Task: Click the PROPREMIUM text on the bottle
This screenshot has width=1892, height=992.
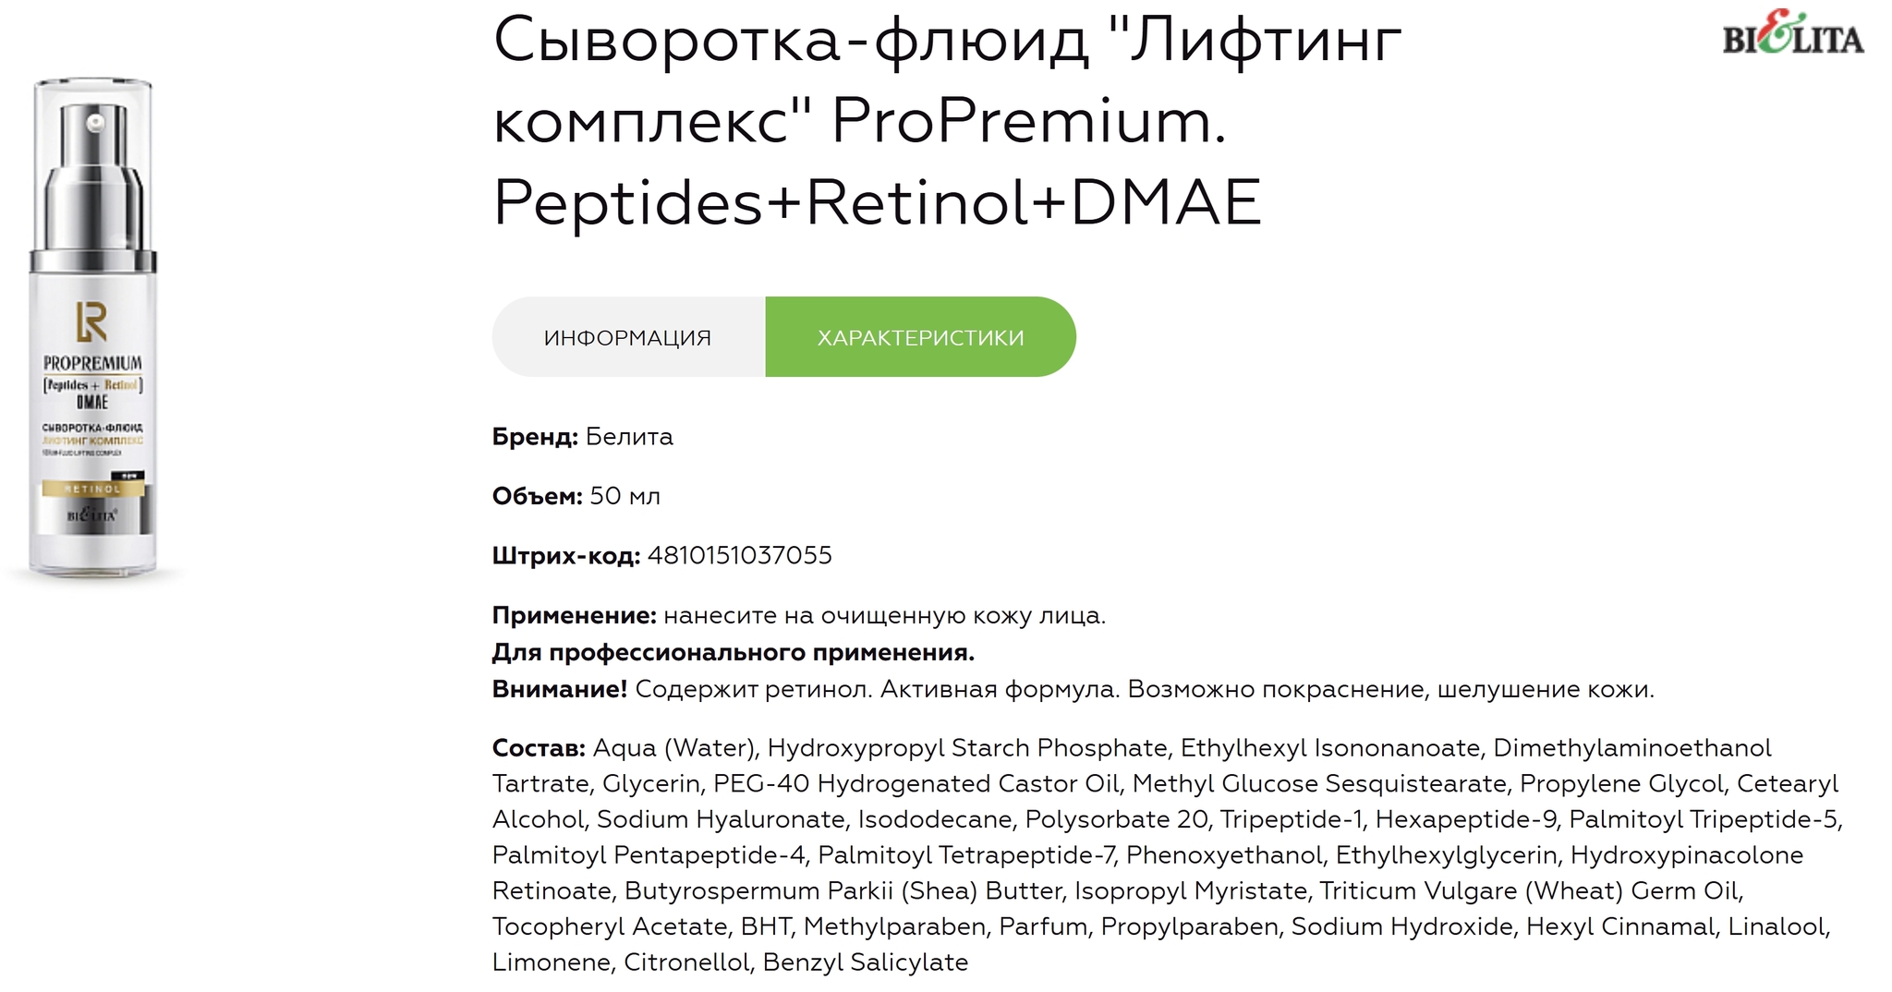Action: [92, 364]
